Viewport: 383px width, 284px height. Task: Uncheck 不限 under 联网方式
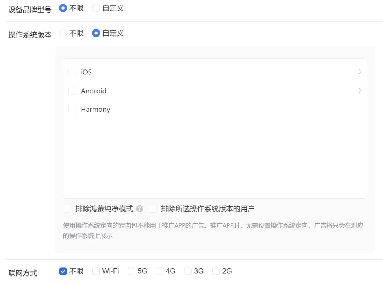point(63,271)
